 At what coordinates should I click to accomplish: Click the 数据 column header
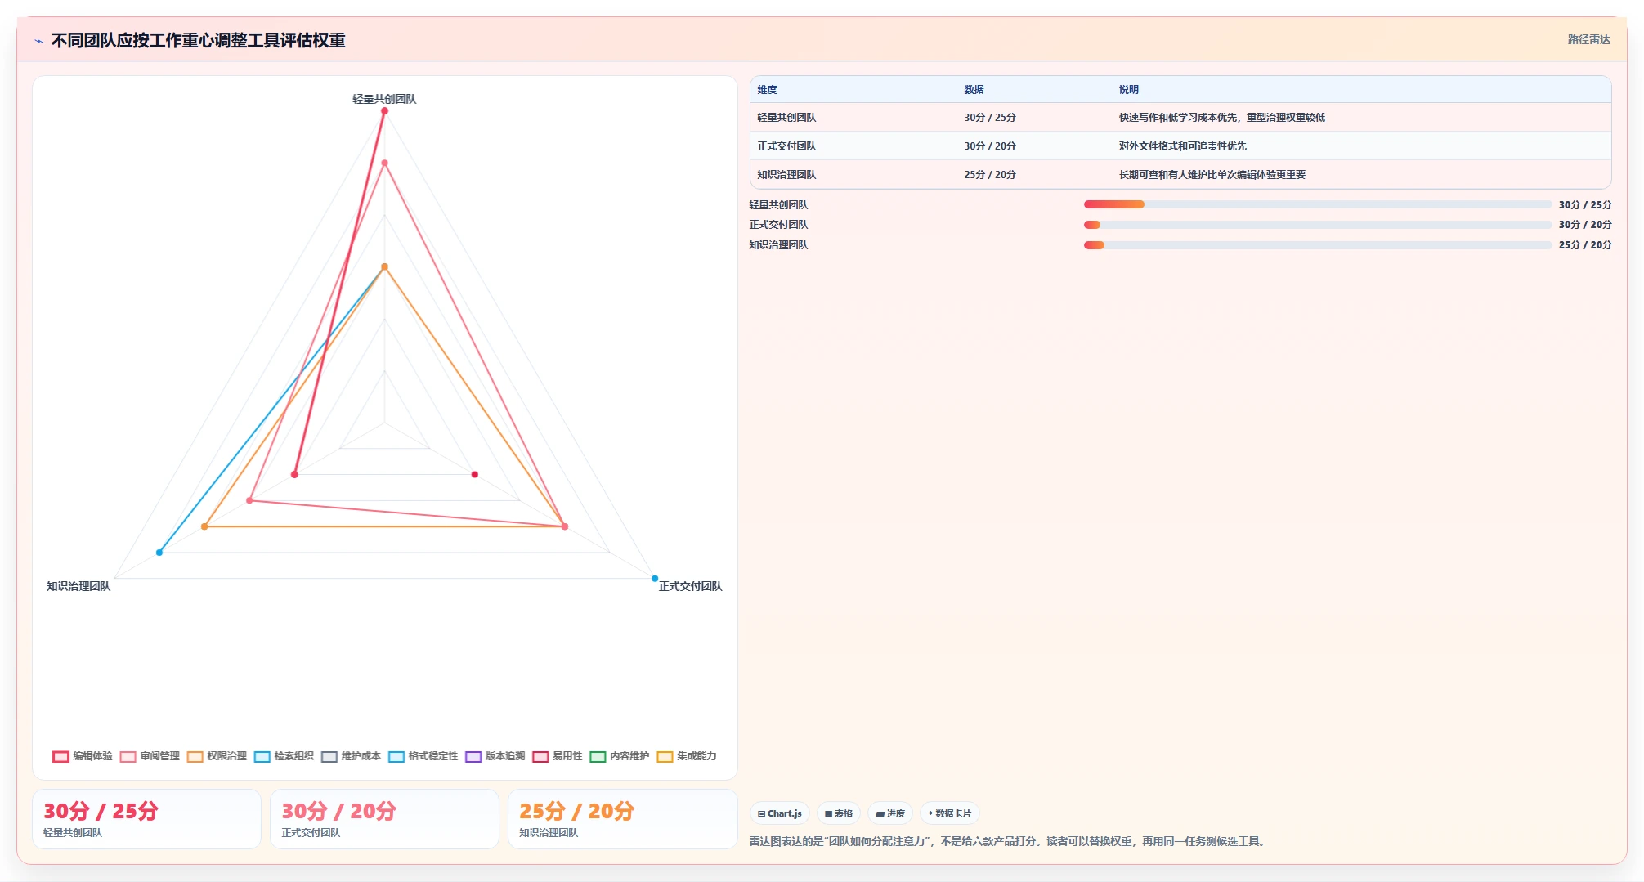click(x=974, y=90)
